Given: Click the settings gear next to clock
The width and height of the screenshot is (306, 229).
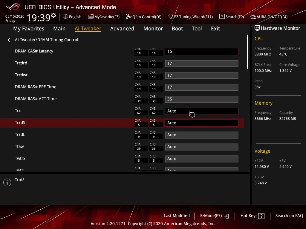Looking at the screenshot, I should click(53, 16).
